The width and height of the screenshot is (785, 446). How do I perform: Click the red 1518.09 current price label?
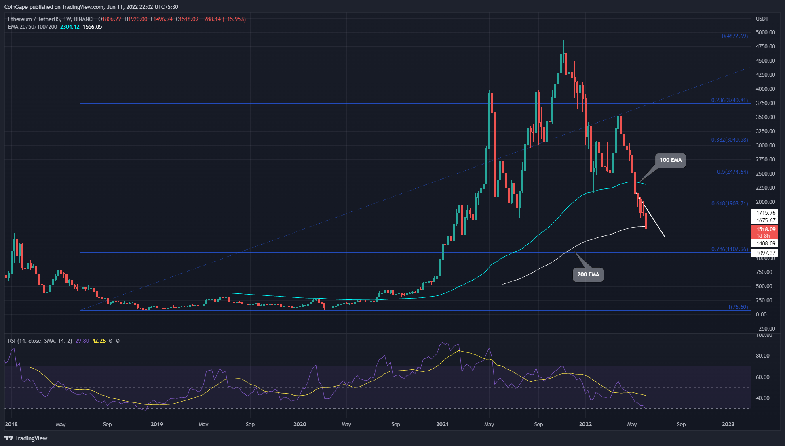[x=765, y=232]
